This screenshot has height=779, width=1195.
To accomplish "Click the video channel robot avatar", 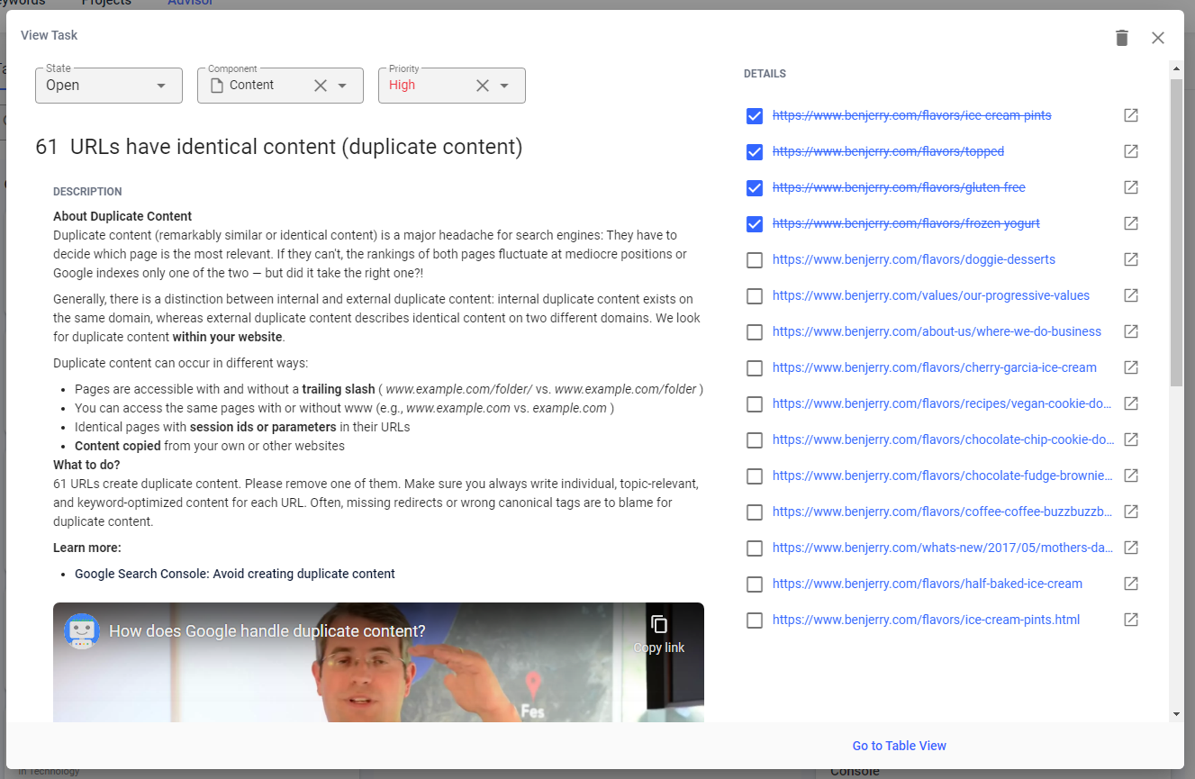I will point(82,631).
